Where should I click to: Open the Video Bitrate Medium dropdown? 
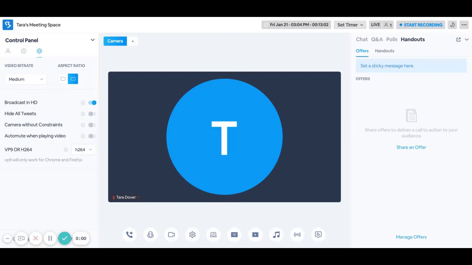(26, 79)
